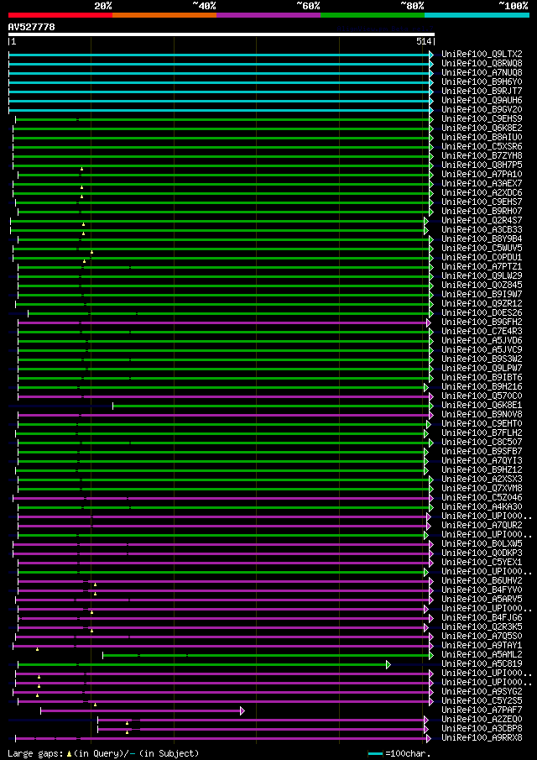
Task: Click the cyan 100char scale bar legend
Action: tap(376, 753)
